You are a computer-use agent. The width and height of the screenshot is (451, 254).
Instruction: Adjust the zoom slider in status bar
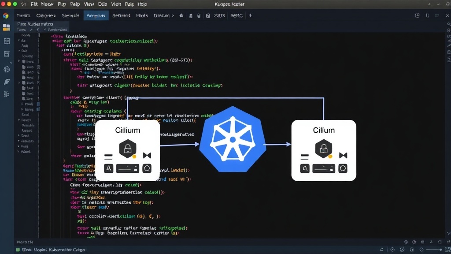(434, 250)
